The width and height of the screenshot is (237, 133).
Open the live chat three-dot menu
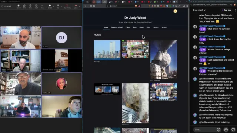point(235,10)
